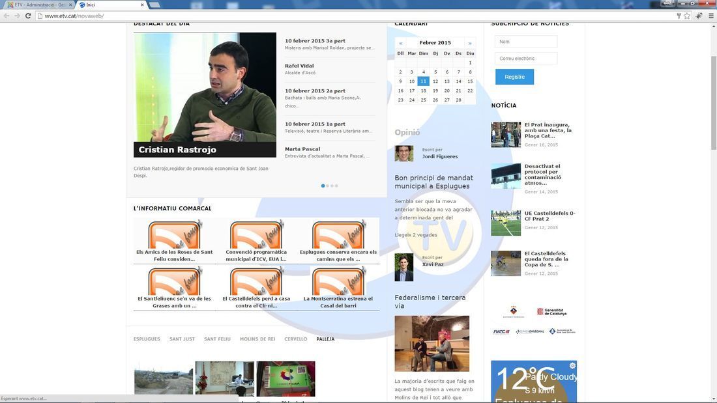Click the Generalitat de Catalunya logo
The image size is (717, 403).
pyautogui.click(x=551, y=312)
